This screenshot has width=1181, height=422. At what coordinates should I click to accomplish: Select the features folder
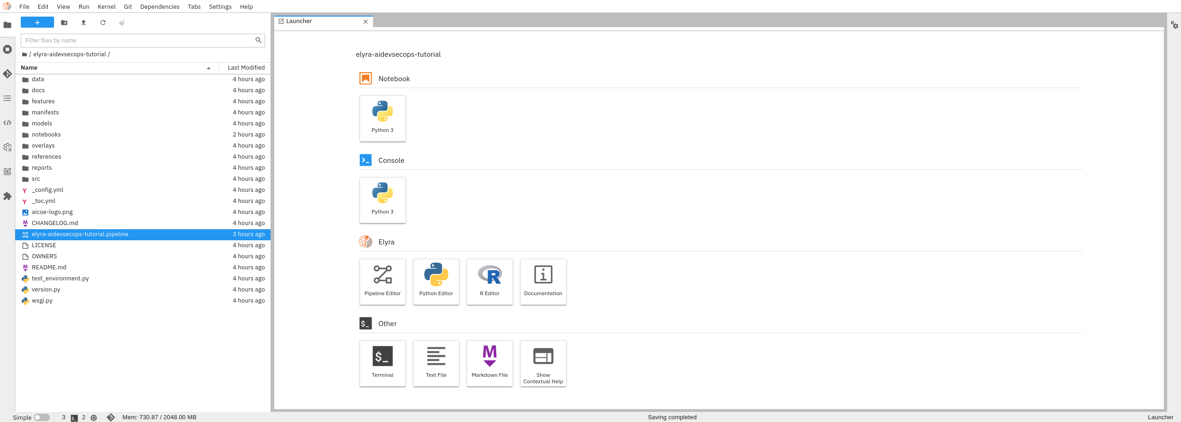[143, 101]
